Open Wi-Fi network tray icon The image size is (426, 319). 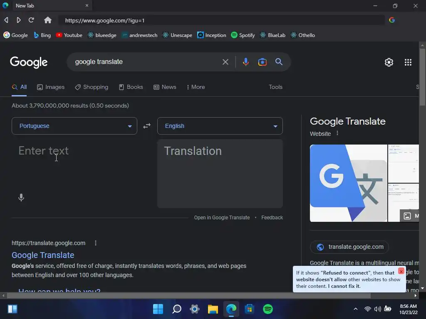[x=368, y=309]
